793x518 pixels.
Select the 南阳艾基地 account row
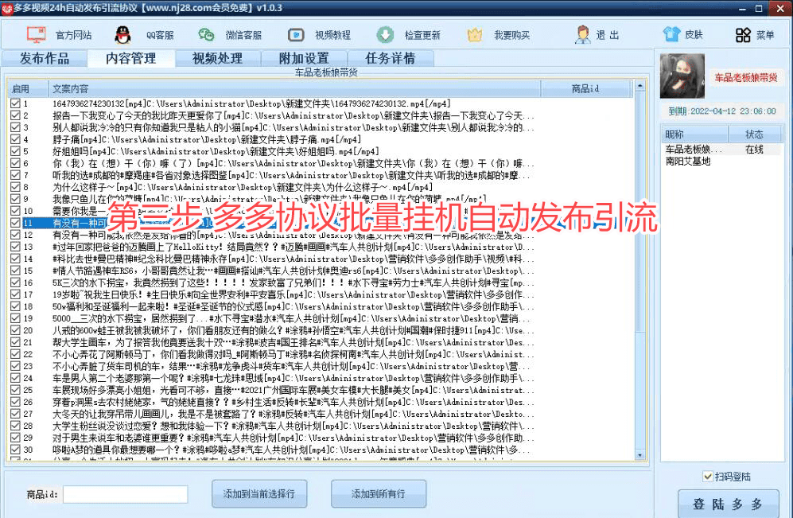click(721, 162)
